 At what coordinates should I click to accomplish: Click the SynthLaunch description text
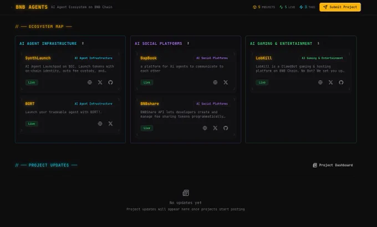(69, 69)
